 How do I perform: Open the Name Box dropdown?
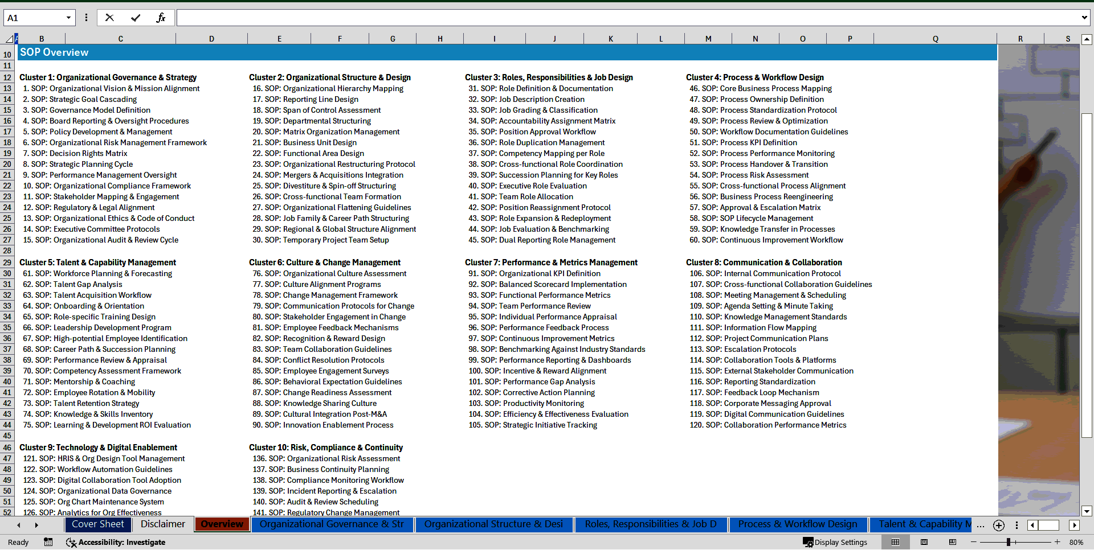[68, 18]
